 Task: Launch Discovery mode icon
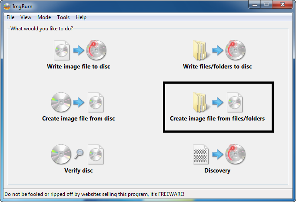(219, 154)
